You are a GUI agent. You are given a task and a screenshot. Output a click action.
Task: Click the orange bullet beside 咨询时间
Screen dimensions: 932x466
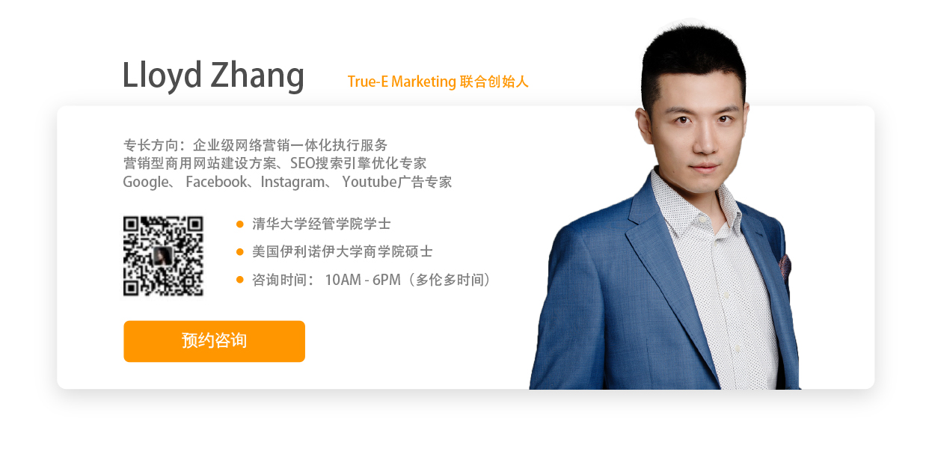pyautogui.click(x=240, y=280)
